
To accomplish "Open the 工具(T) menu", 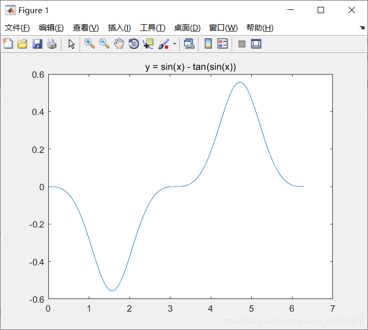I will click(x=153, y=28).
